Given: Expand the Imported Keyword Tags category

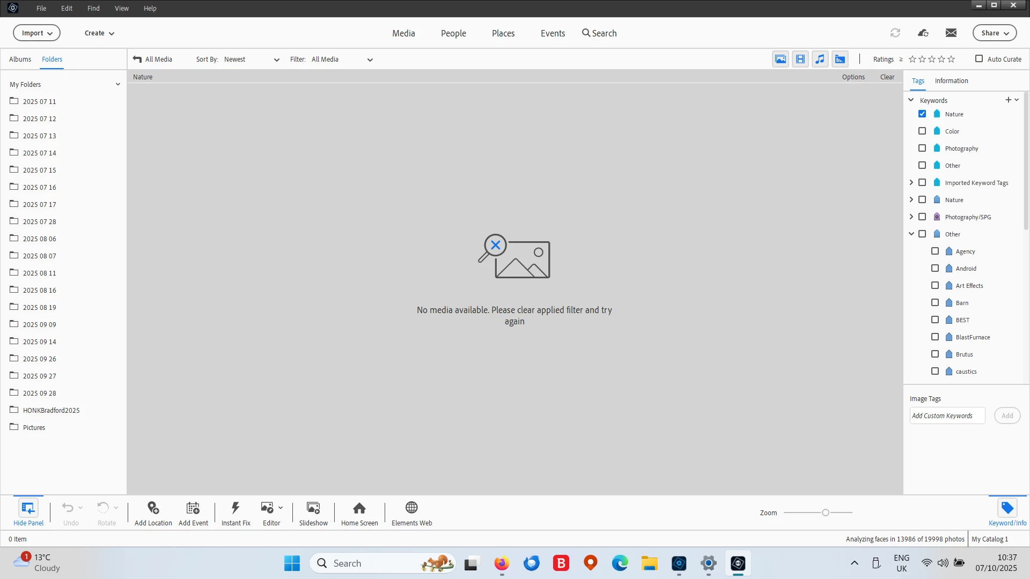Looking at the screenshot, I should click(x=911, y=182).
